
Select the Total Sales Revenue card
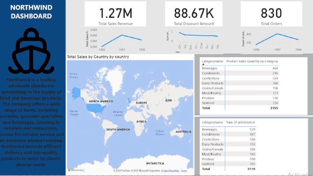[115, 14]
